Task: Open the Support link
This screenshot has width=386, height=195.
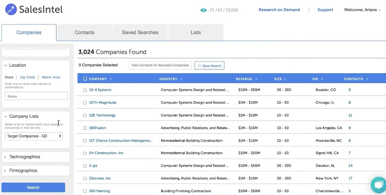Action: (x=325, y=10)
